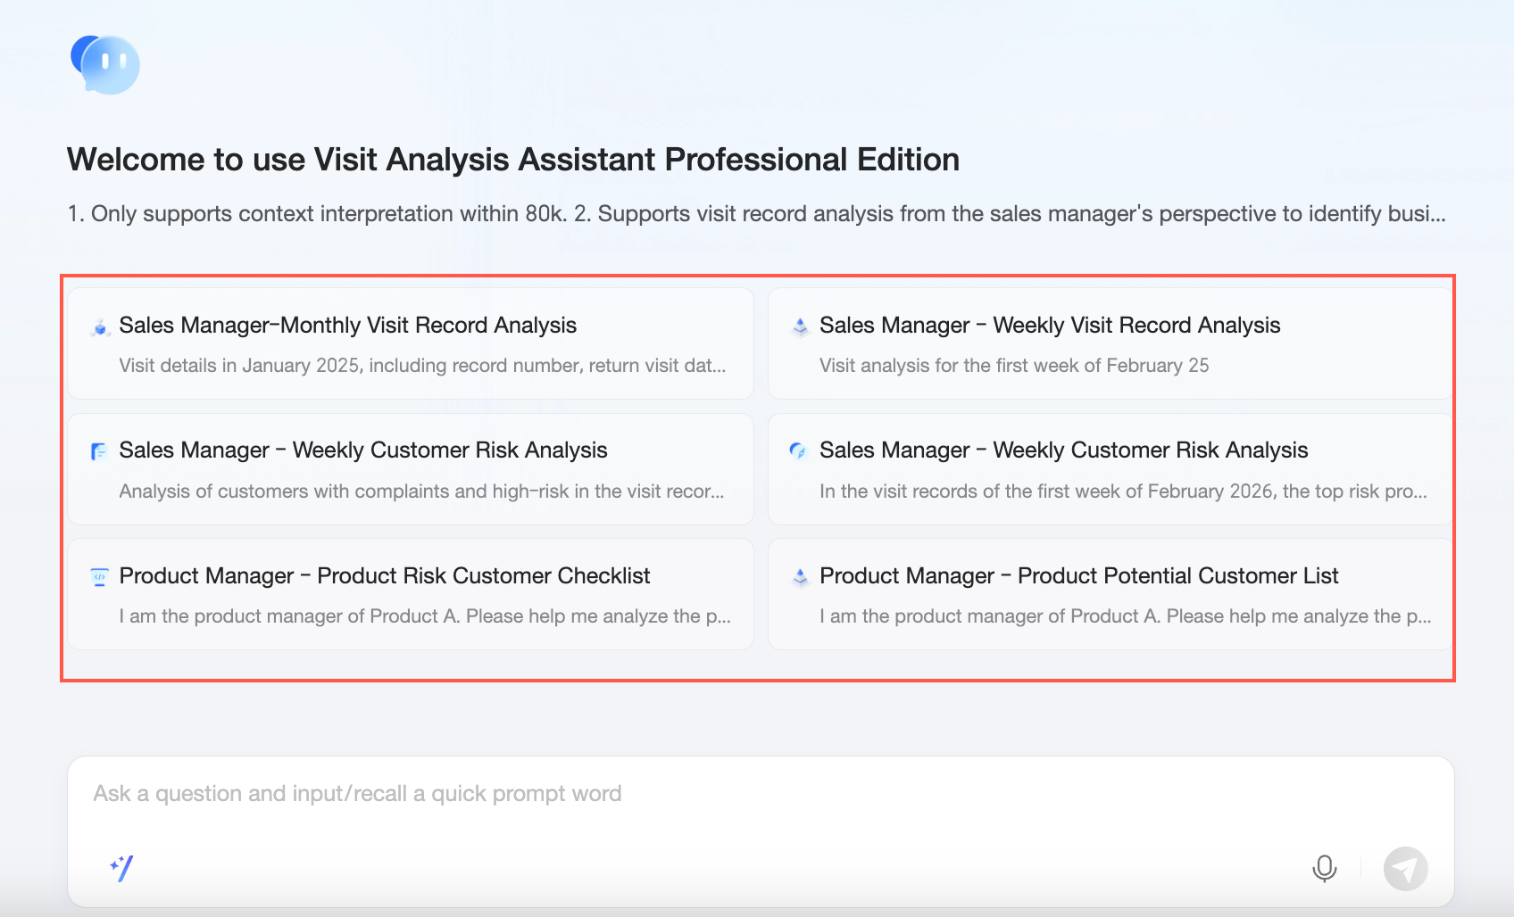This screenshot has width=1514, height=917.
Task: Open quick prompts with the sparkle-slash icon
Action: point(121,867)
